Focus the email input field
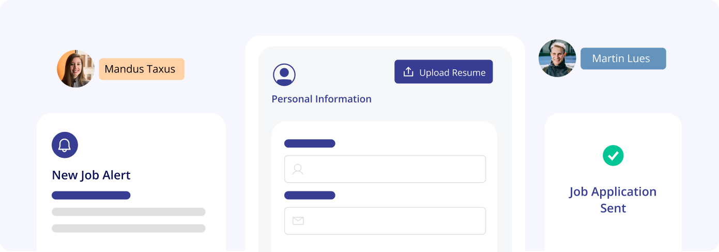 393,221
